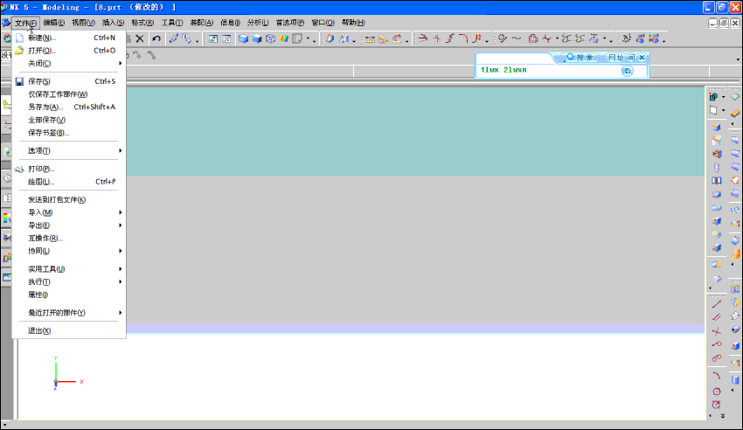Screen dimensions: 743x430
Task: Click the Sketch icon atop right toolbar
Action: (713, 97)
